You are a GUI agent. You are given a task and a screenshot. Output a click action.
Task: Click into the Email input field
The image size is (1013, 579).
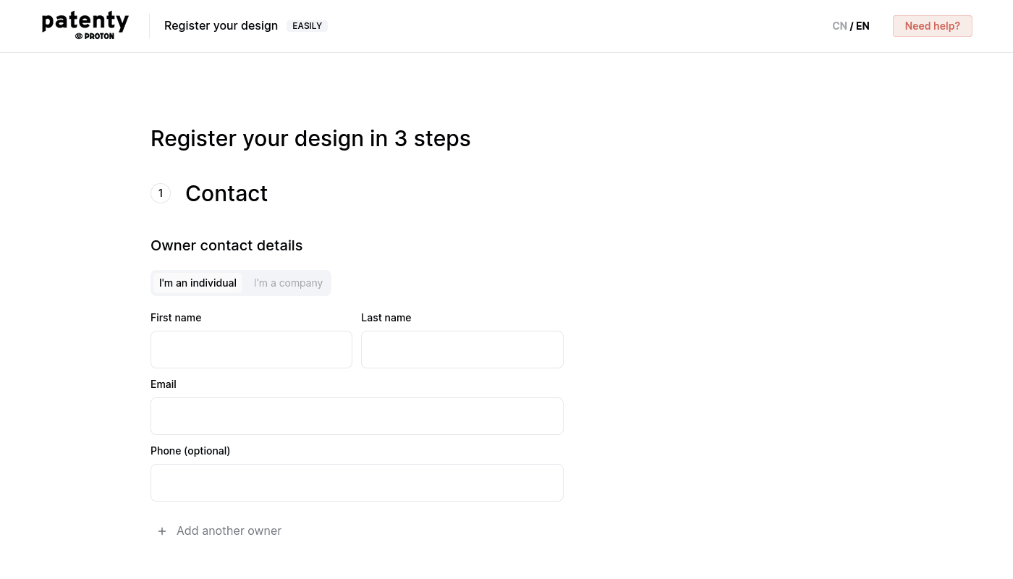click(357, 416)
